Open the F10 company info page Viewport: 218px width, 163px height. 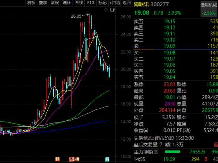(91, 2)
